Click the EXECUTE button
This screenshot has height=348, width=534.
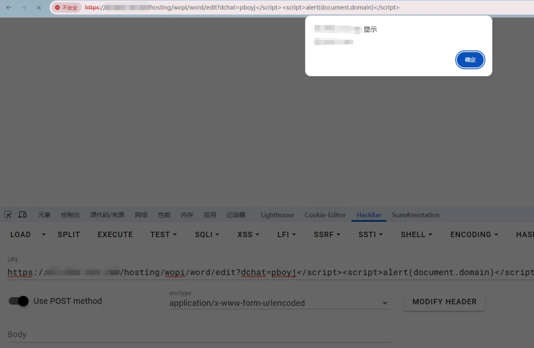[x=115, y=235]
